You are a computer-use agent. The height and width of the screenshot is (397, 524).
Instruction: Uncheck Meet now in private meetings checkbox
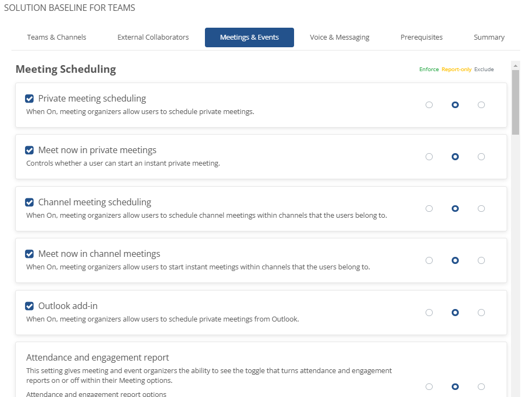coord(29,150)
